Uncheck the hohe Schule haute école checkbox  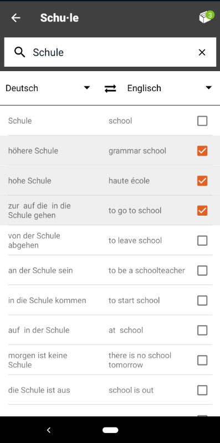202,181
